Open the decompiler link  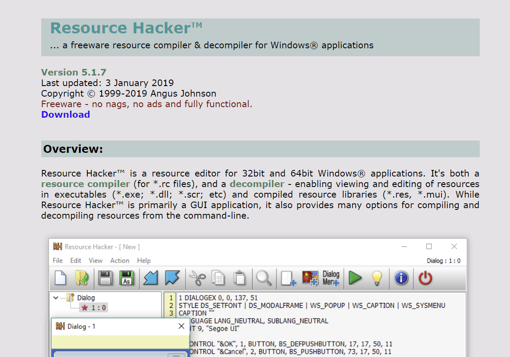pos(257,184)
